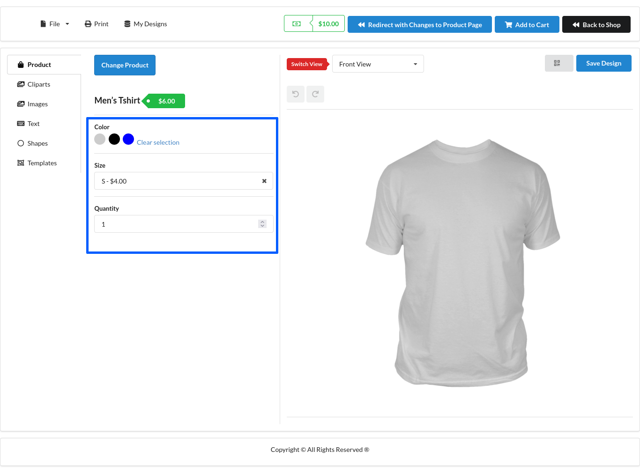Viewport: 640px width, 473px height.
Task: Open the Front View dropdown
Action: [x=378, y=64]
